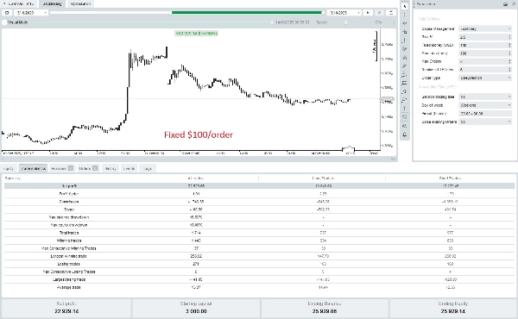This screenshot has height=319, width=518.
Task: Click the blue highlighted toolbar icon above the bell
Action: pos(405,117)
